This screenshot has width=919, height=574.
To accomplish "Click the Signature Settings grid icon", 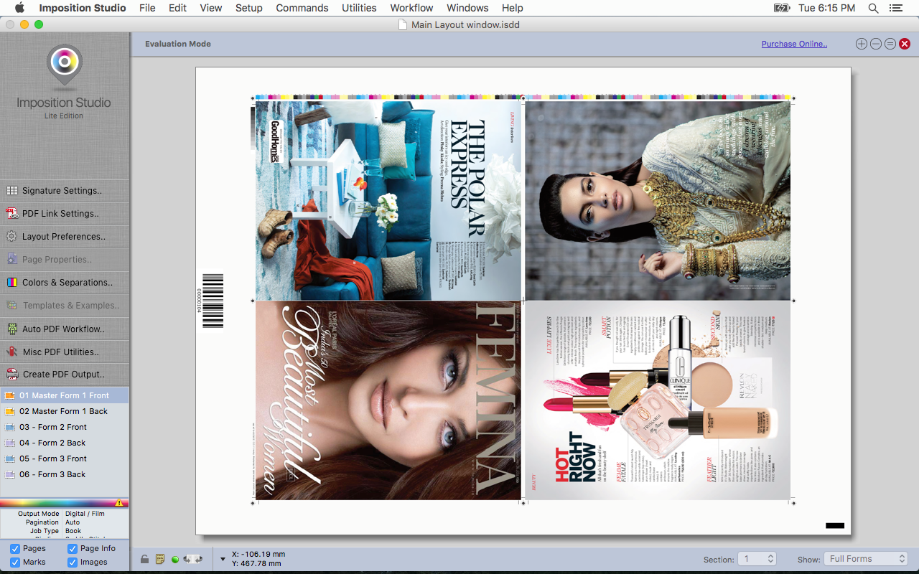I will click(11, 191).
